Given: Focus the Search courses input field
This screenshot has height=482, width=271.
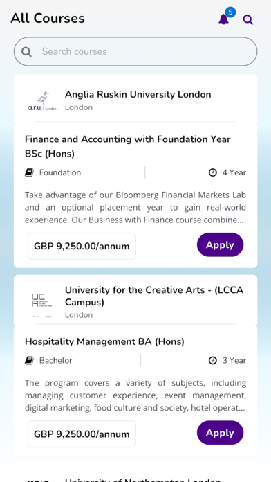Looking at the screenshot, I should point(135,52).
